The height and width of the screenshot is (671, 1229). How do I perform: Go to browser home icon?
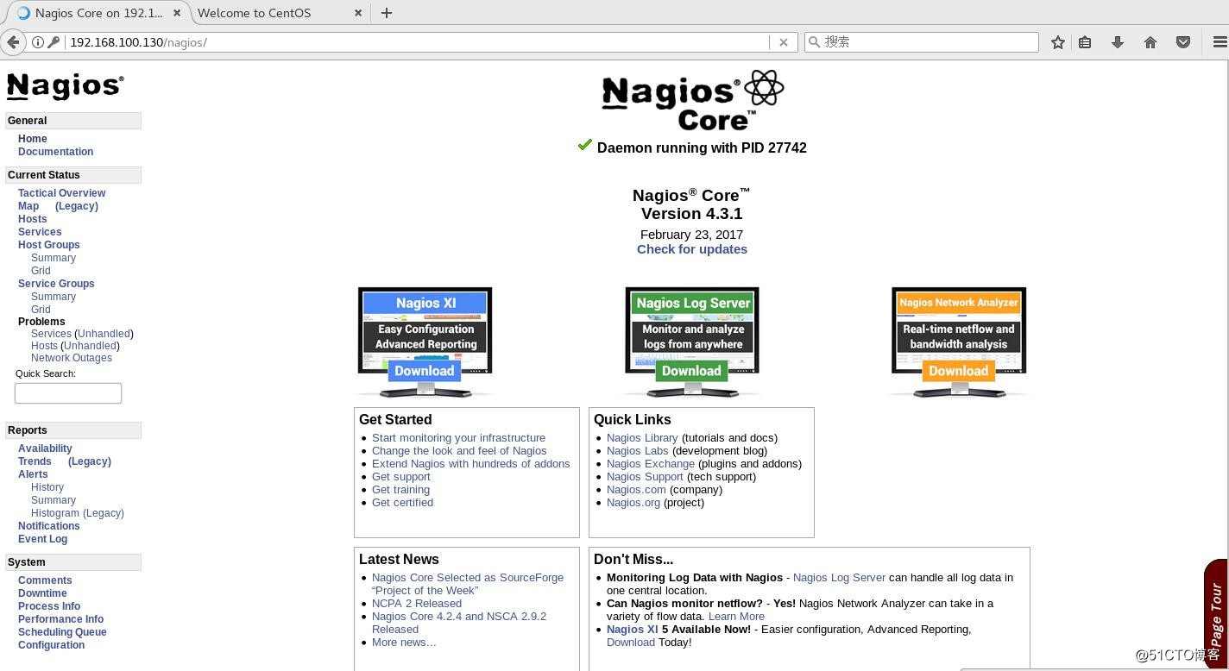[1150, 42]
